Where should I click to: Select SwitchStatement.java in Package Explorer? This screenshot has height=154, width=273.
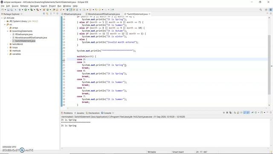pyautogui.click(x=25, y=41)
